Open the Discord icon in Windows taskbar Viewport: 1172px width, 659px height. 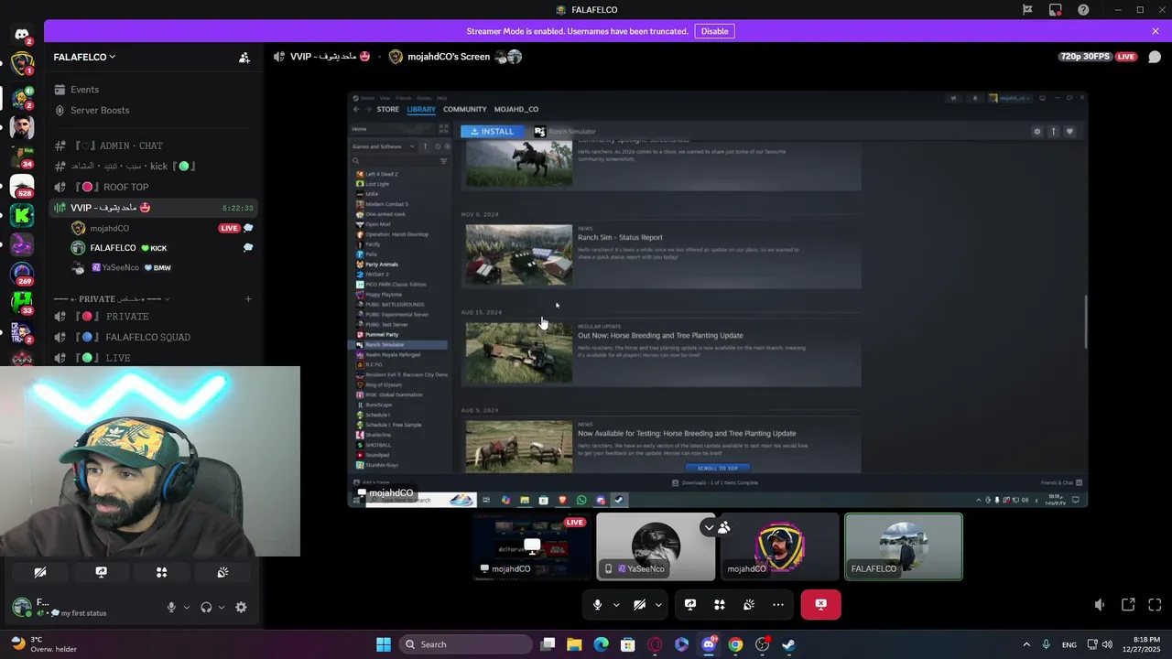click(x=709, y=644)
